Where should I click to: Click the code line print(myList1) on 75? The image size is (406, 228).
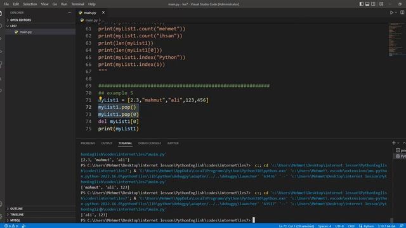pyautogui.click(x=119, y=129)
